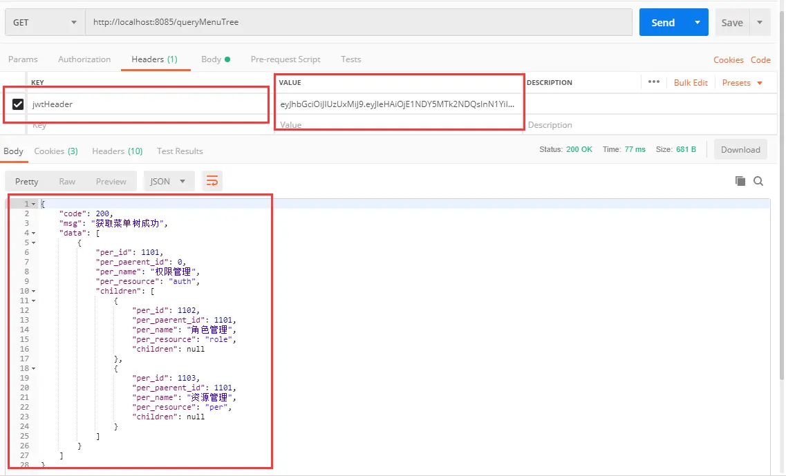Click the empty Value placeholder field
786x476 pixels.
(398, 125)
